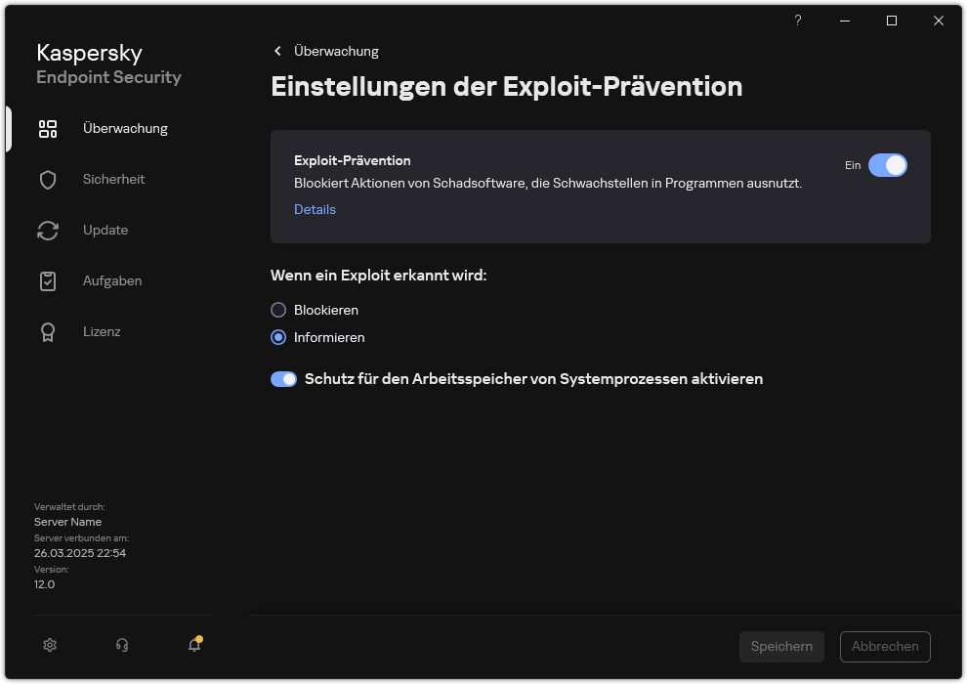Navigate back to Überwachung via chevron
Viewport: 967px width, 684px height.
coord(276,51)
